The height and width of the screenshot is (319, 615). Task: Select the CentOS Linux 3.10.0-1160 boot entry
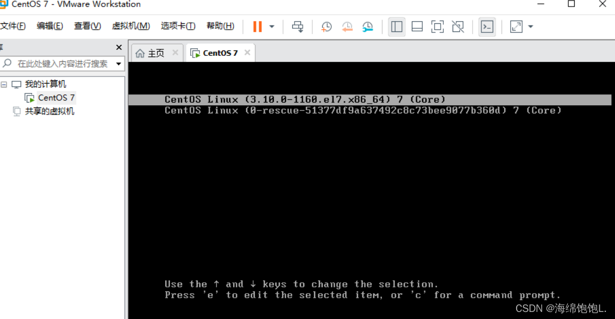tap(369, 99)
